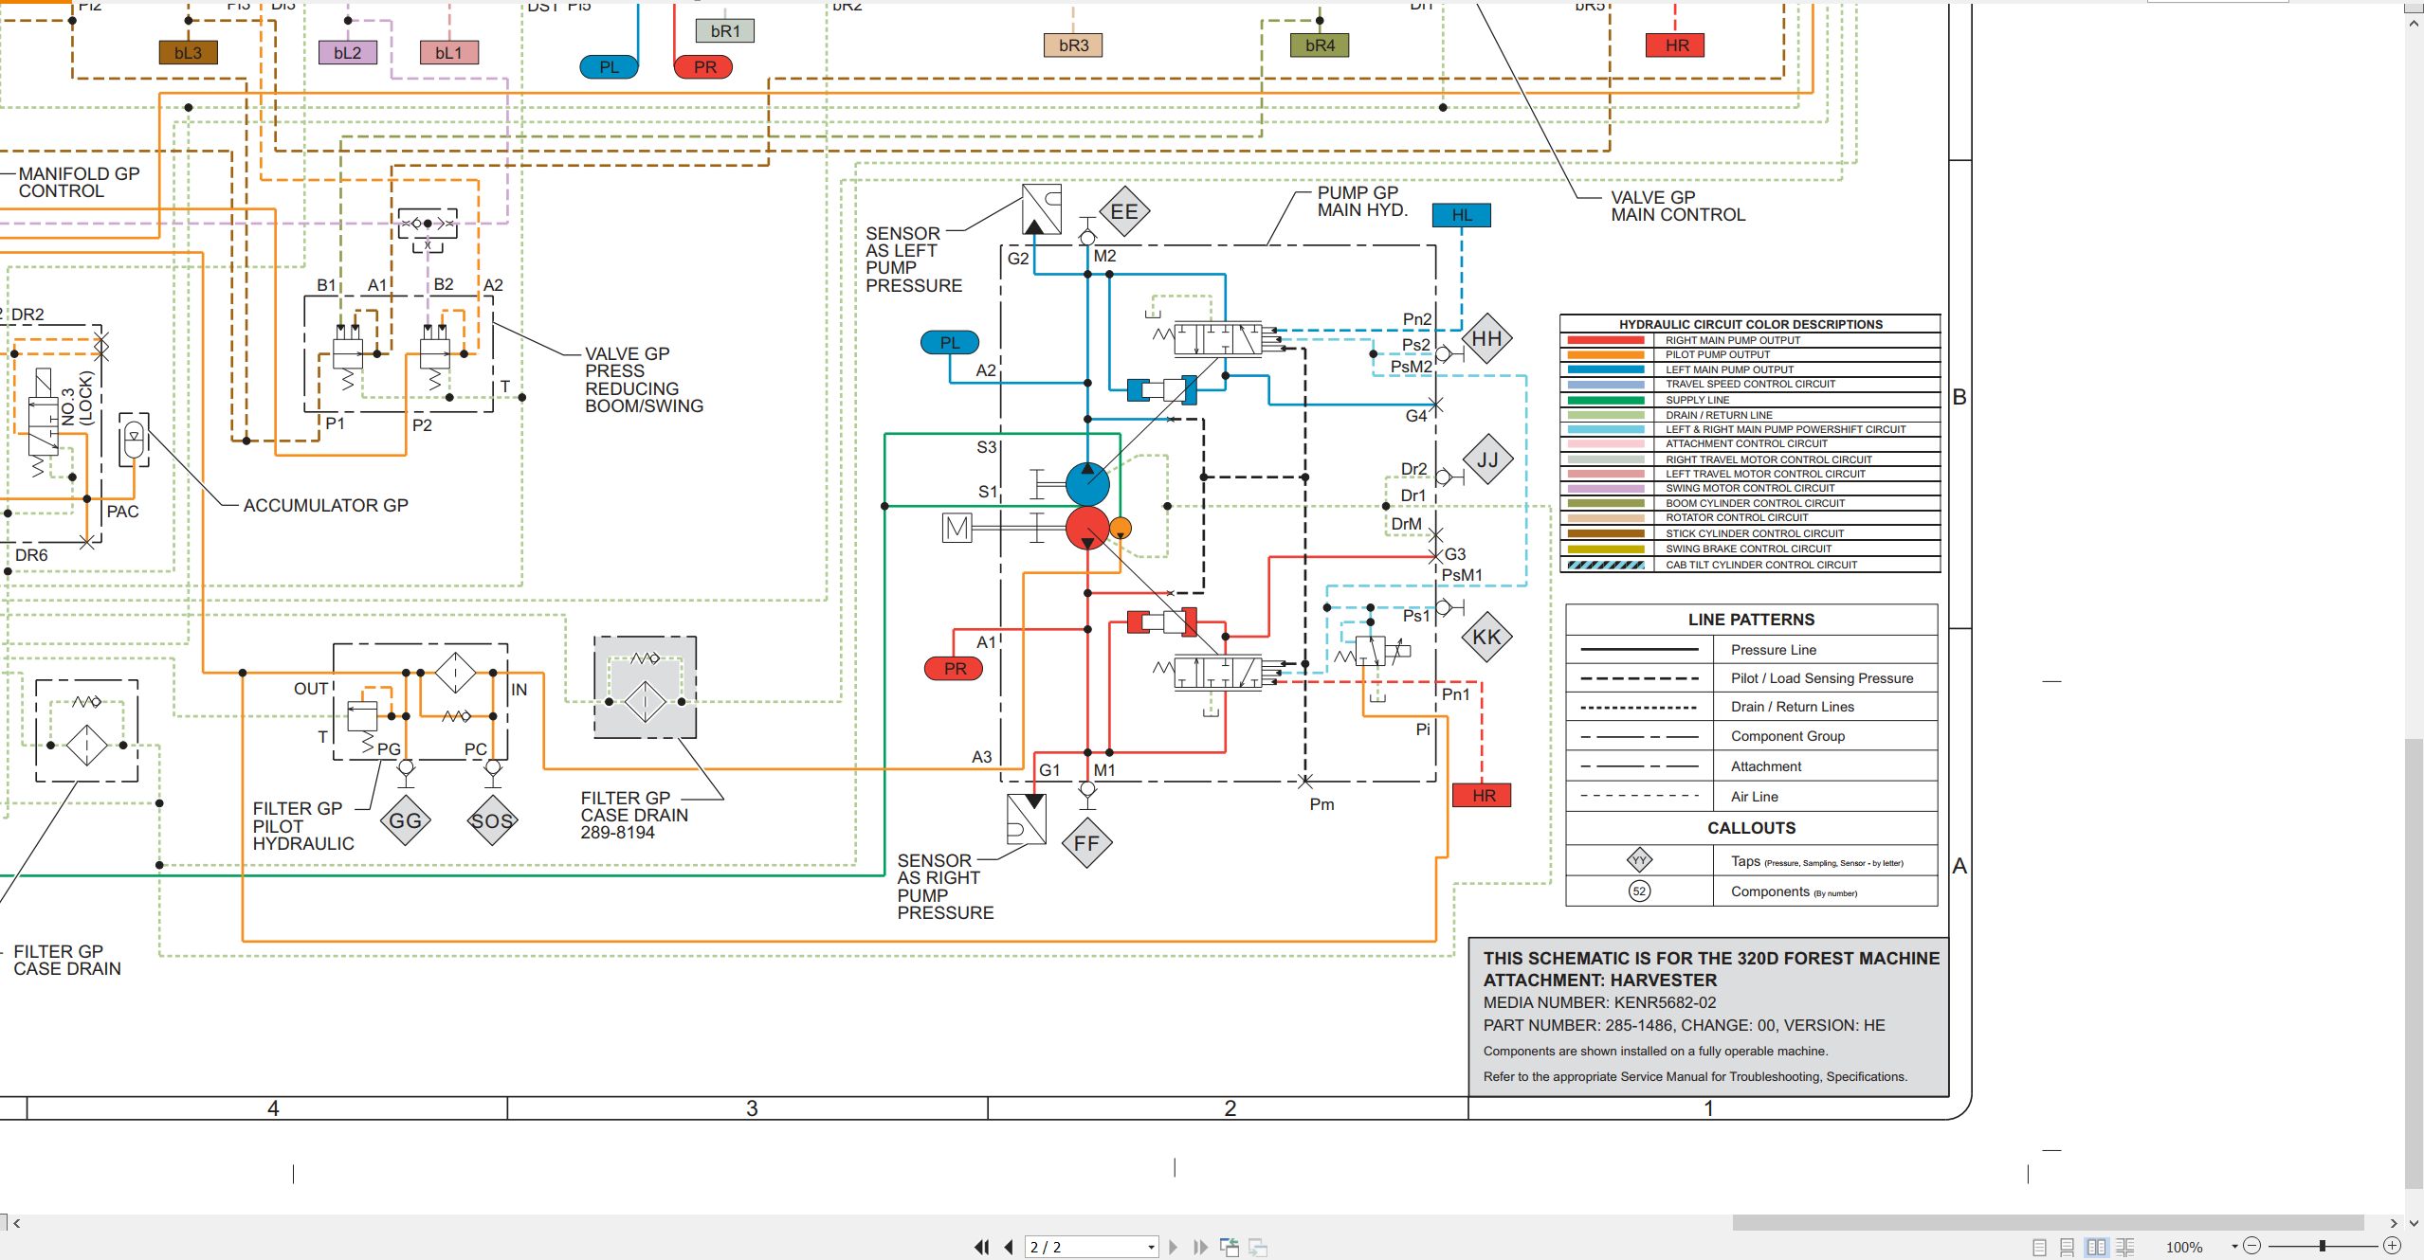The height and width of the screenshot is (1260, 2424).
Task: Click the Pressure Line pattern entry
Action: [1751, 650]
